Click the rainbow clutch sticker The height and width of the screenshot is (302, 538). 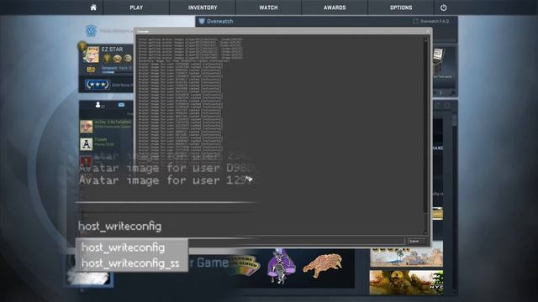(x=245, y=265)
